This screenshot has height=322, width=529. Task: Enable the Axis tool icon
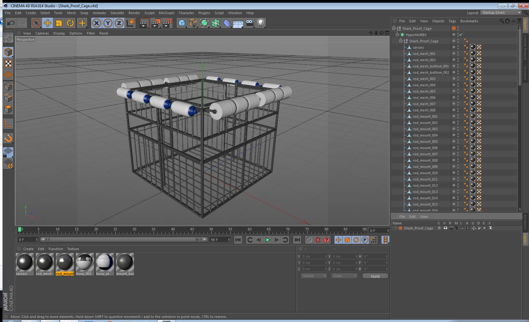pyautogui.click(x=8, y=124)
